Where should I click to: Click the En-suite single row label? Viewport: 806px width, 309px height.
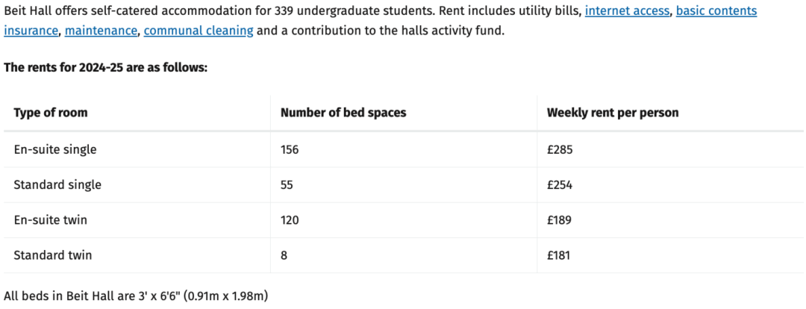coord(55,149)
